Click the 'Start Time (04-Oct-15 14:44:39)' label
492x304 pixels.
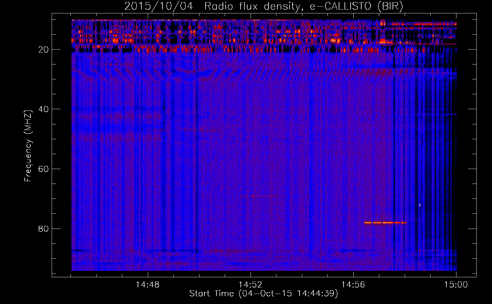point(264,294)
